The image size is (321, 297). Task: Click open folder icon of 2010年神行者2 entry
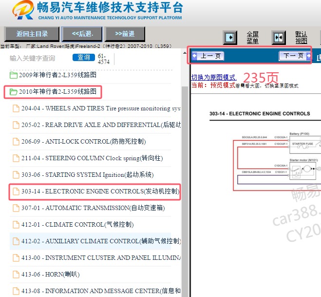pos(14,92)
